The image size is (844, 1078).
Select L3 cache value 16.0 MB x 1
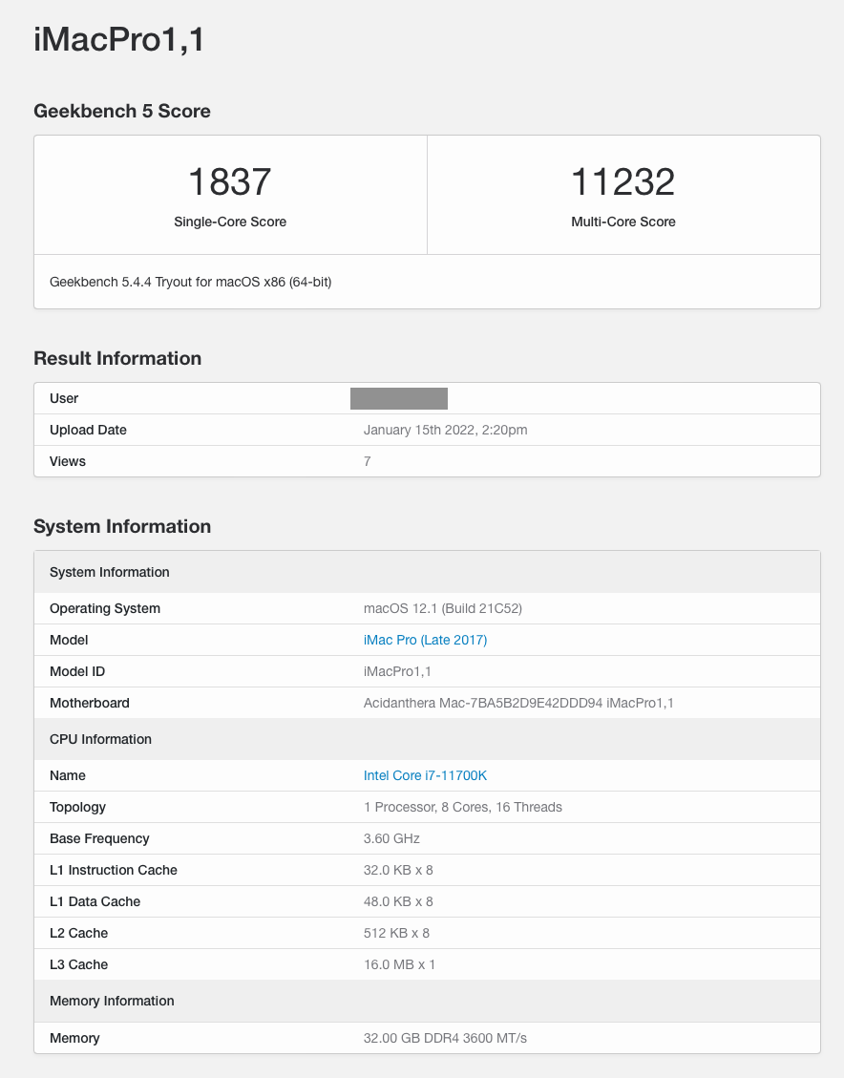399,965
